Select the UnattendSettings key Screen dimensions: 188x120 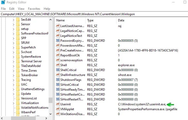[x=33, y=89]
